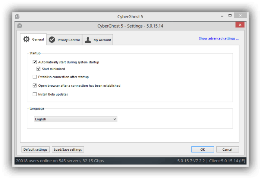
Task: Enable Establish connection after startup
Action: click(x=35, y=77)
